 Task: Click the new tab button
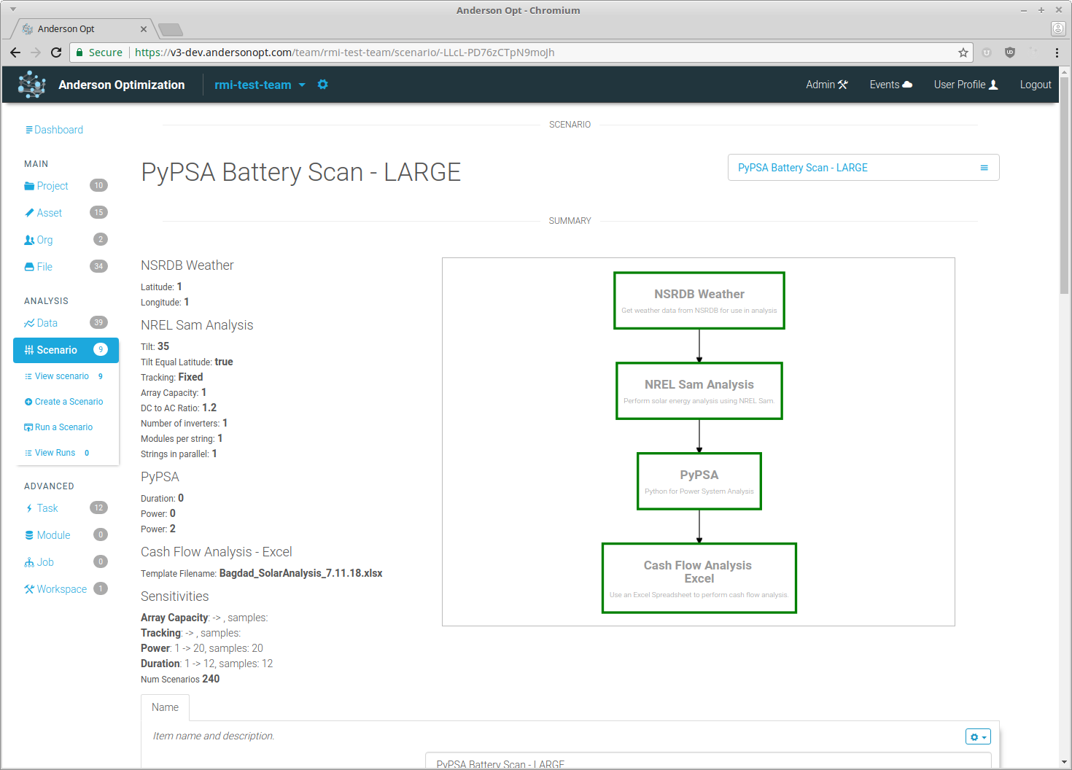(x=171, y=29)
